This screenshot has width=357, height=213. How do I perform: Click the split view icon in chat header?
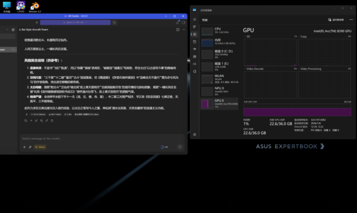point(178,30)
